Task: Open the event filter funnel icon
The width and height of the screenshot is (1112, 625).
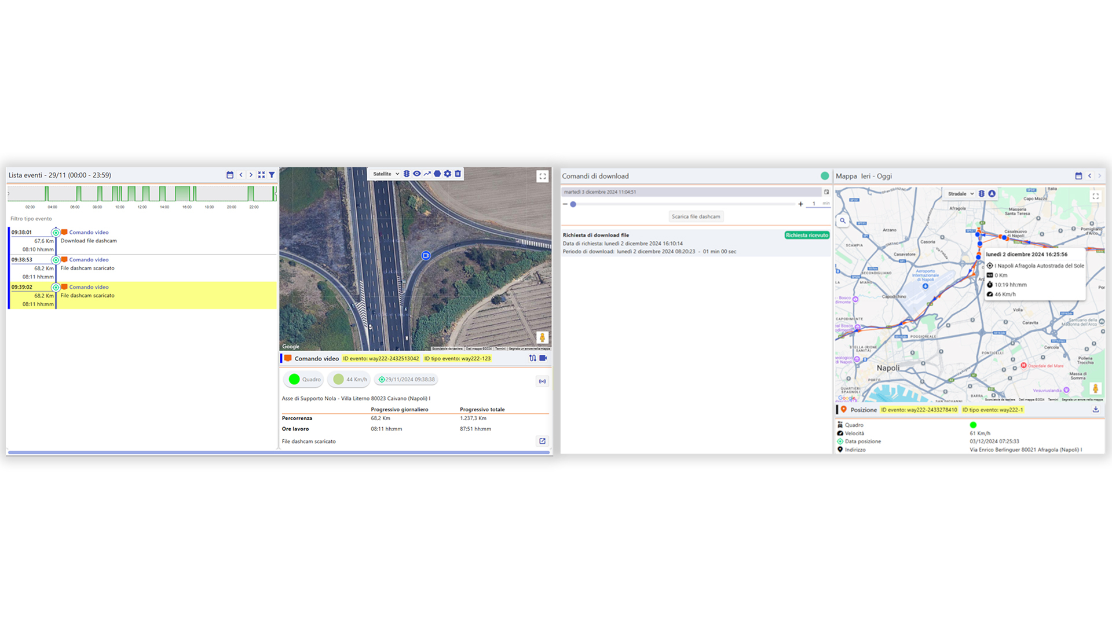Action: (272, 175)
